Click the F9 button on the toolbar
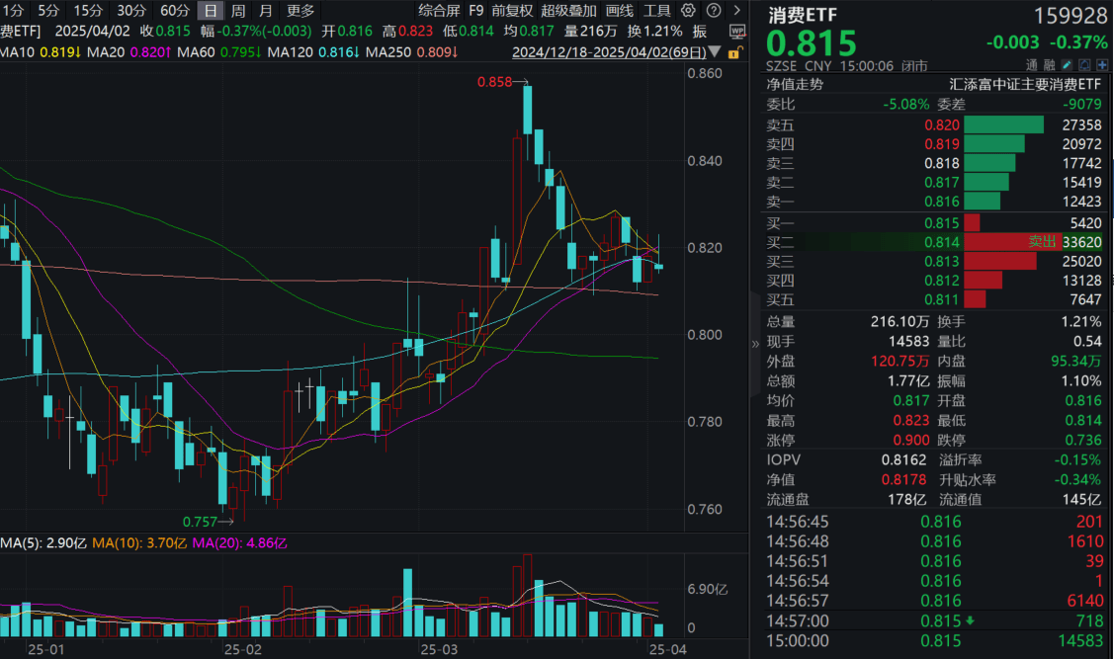This screenshot has width=1114, height=659. pyautogui.click(x=475, y=11)
